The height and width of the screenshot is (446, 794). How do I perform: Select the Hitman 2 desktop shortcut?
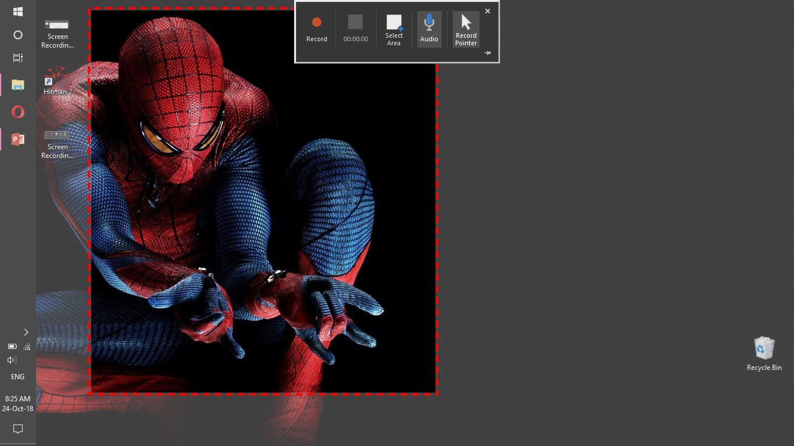(58, 80)
